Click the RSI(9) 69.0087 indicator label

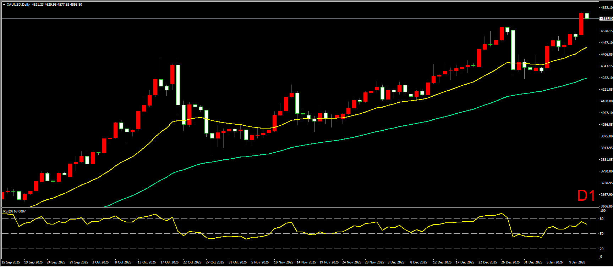coord(14,211)
